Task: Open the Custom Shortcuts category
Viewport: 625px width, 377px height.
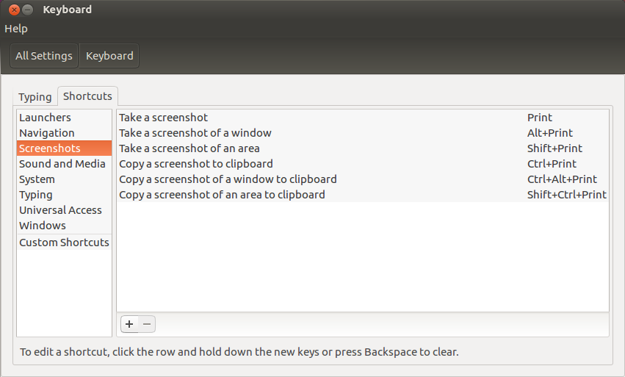Action: pyautogui.click(x=64, y=243)
